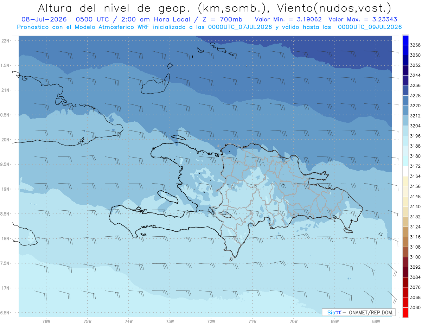
Task: Click the colorbar value '3236'
Action: (415, 85)
